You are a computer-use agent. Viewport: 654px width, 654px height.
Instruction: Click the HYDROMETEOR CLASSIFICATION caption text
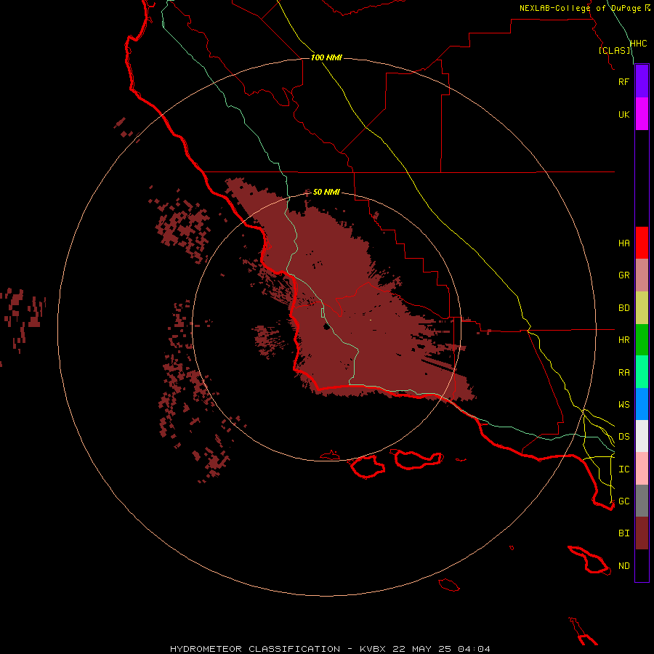click(x=255, y=649)
